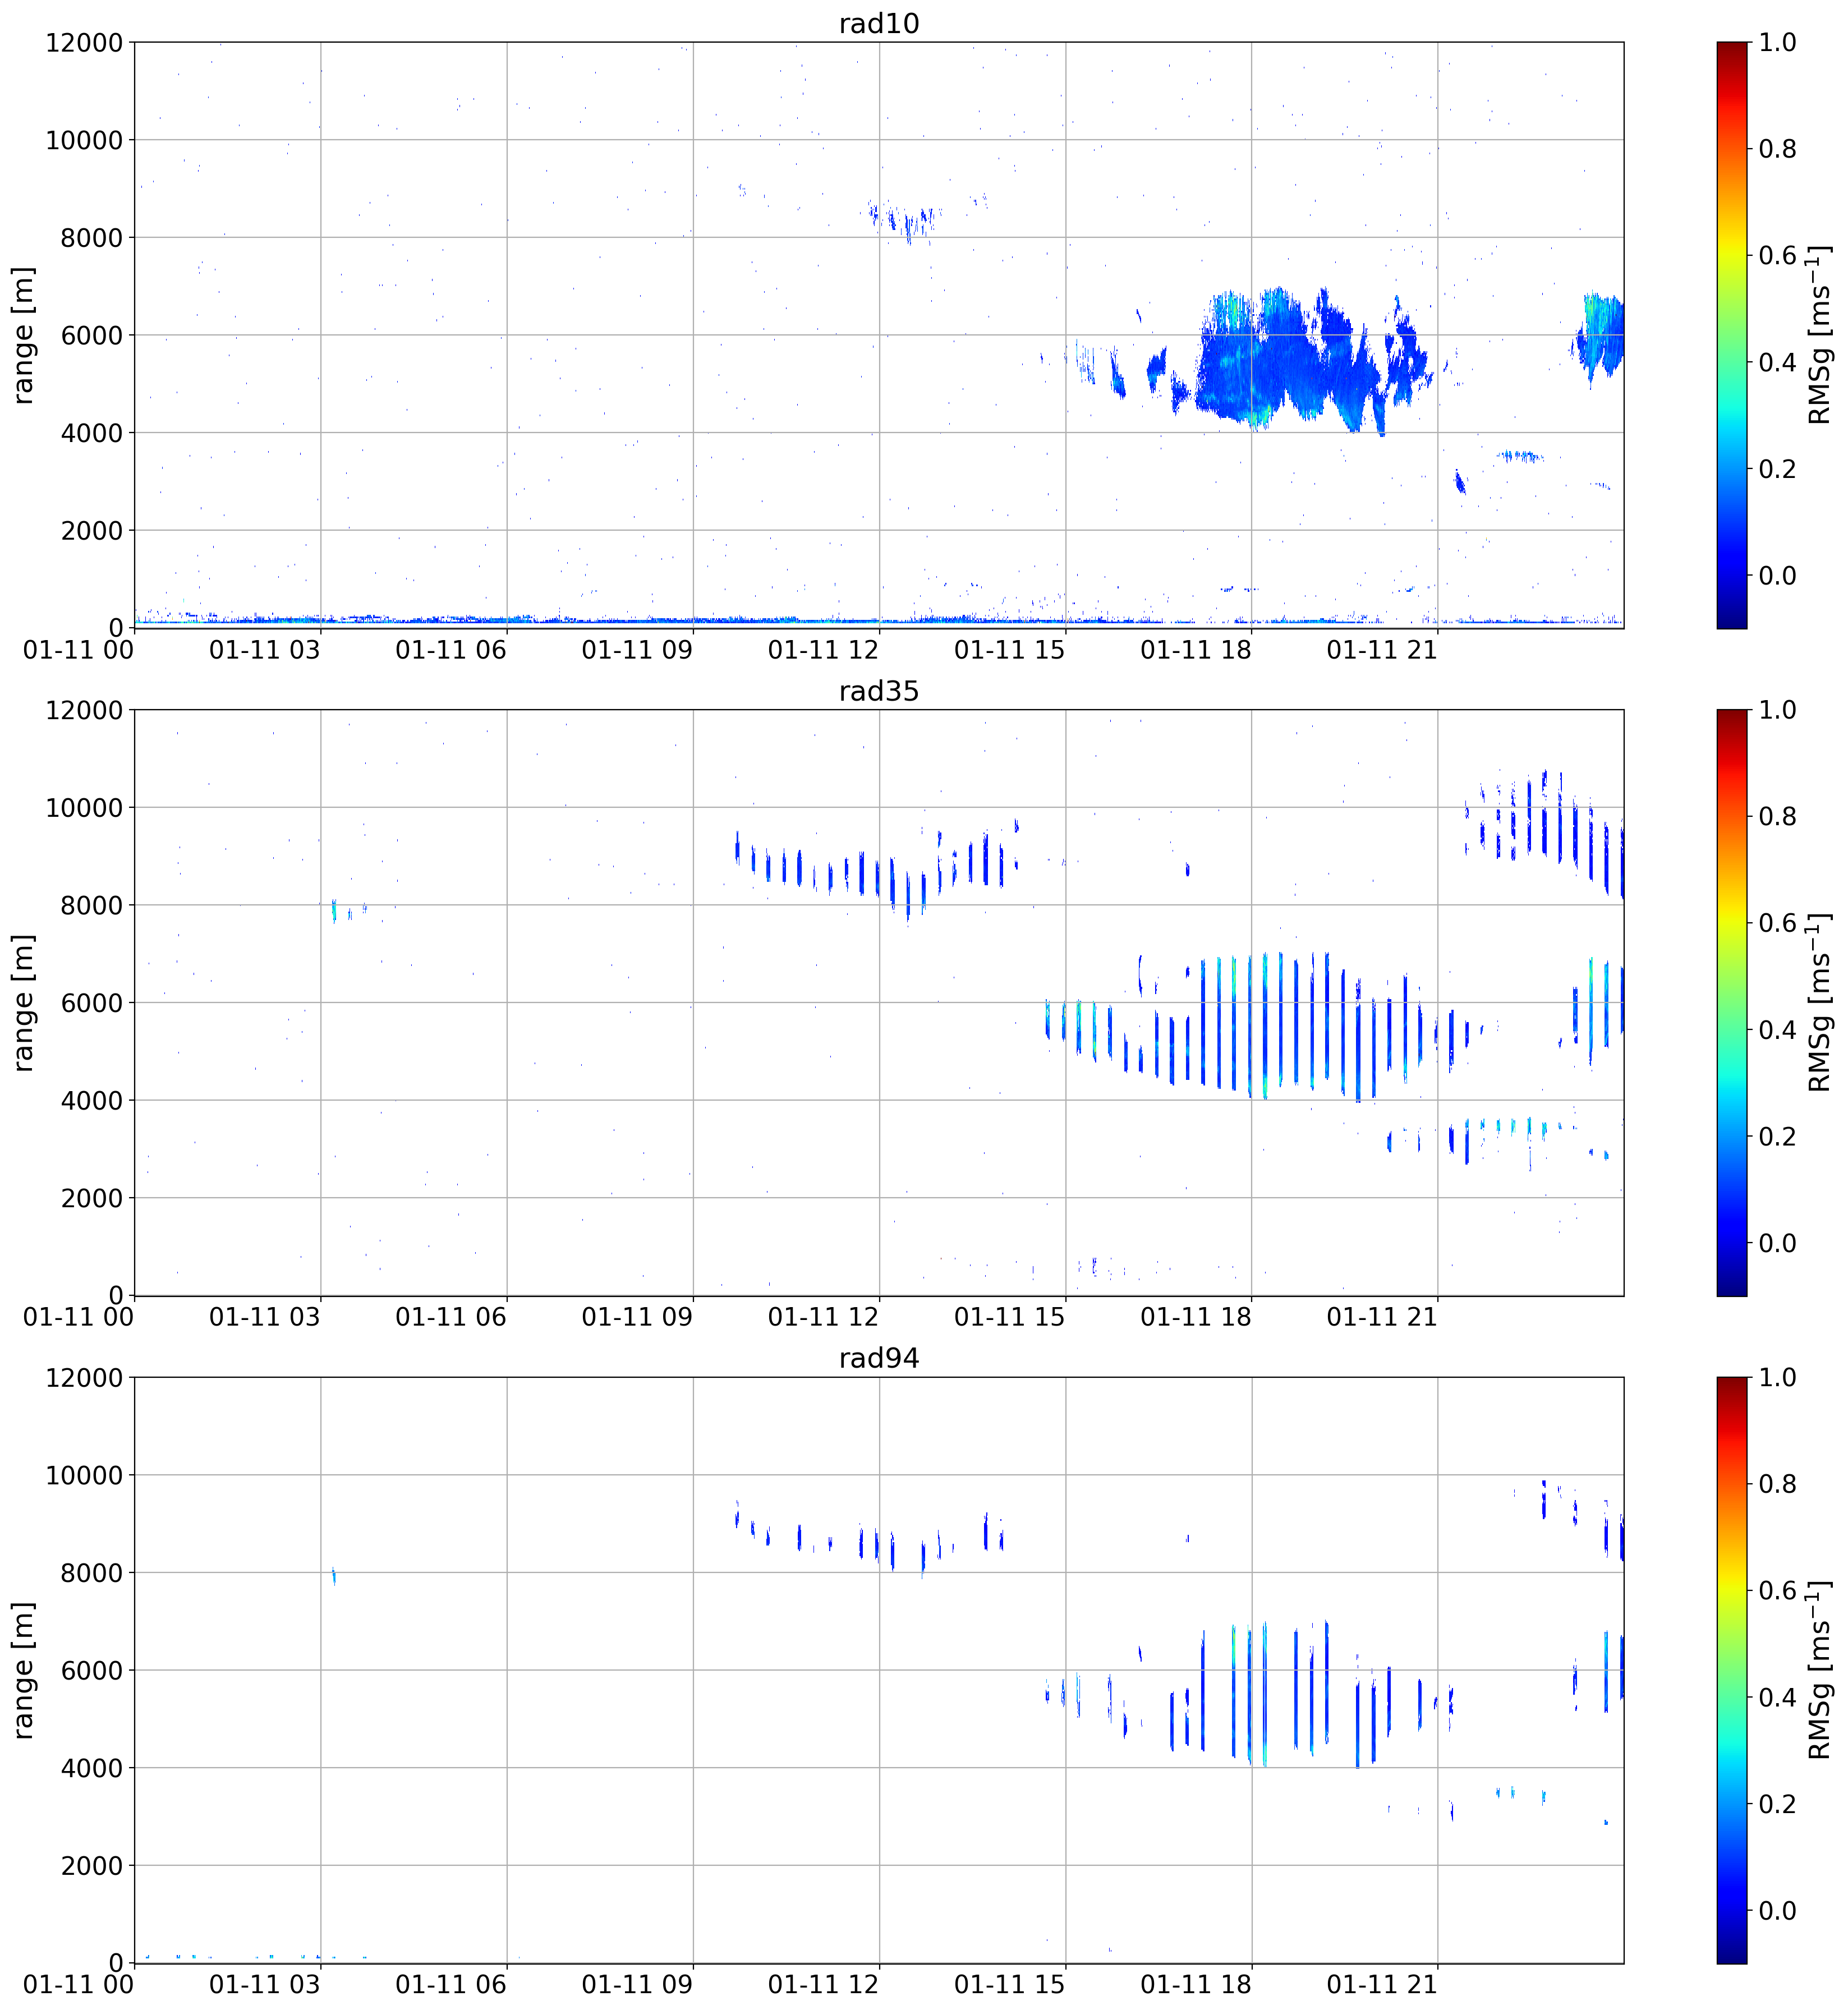Click the 0.2 tick on rad35 colorbar
This screenshot has width=1848, height=2010.
coord(1778,1137)
